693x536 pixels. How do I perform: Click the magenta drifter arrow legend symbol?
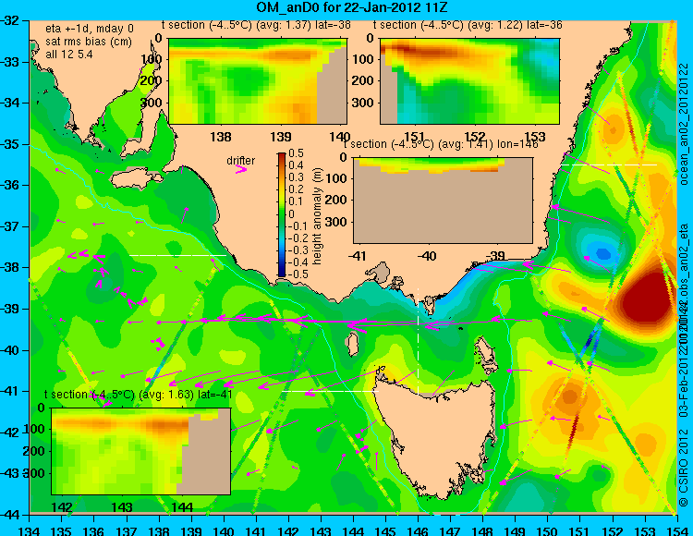(x=241, y=169)
